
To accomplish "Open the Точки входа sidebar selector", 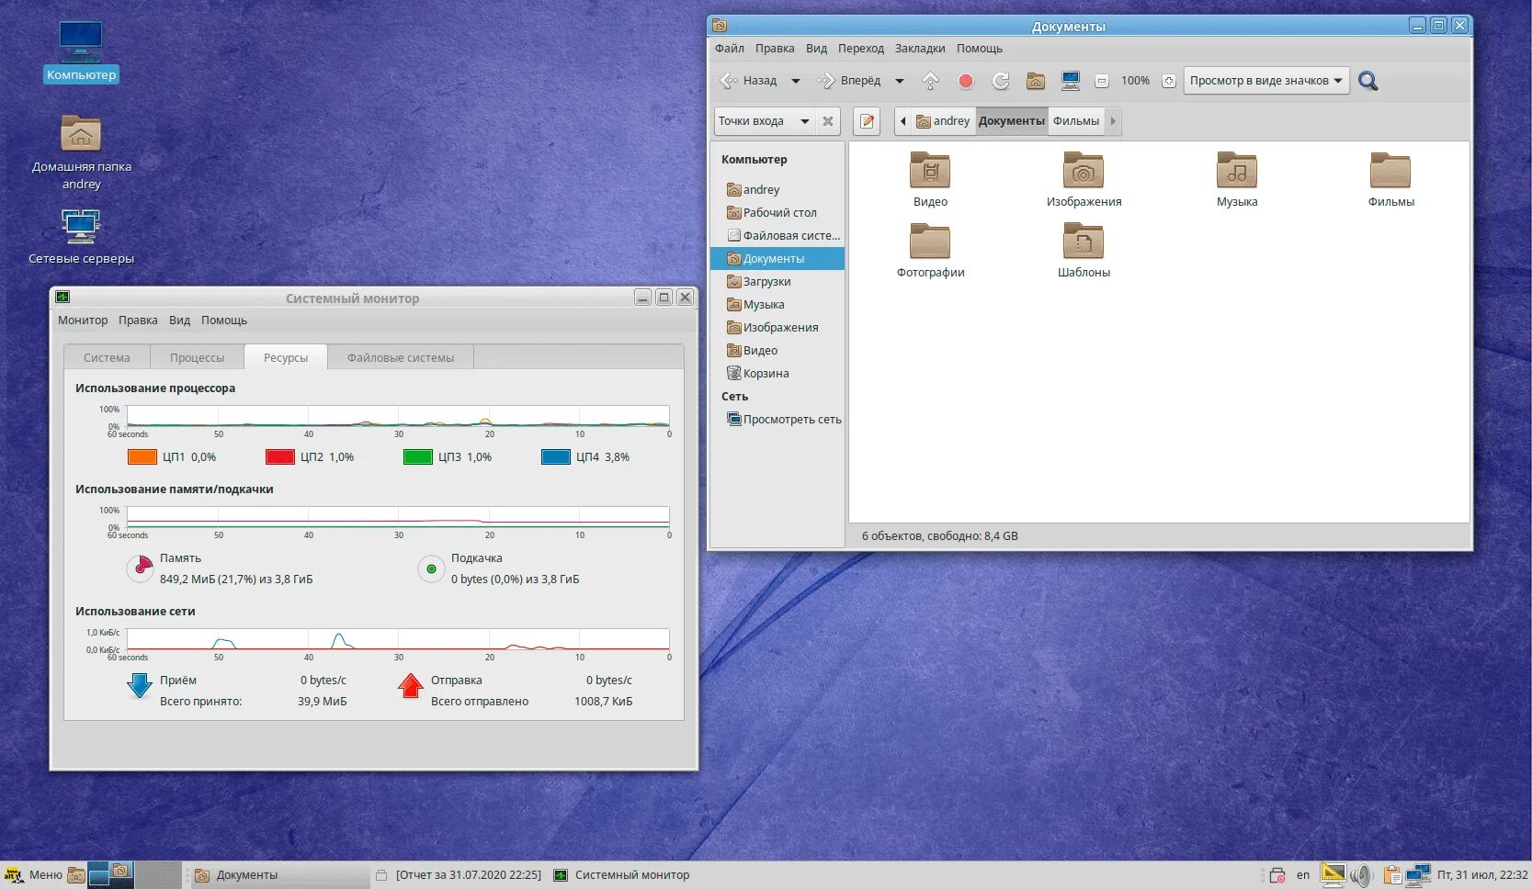I will click(764, 121).
